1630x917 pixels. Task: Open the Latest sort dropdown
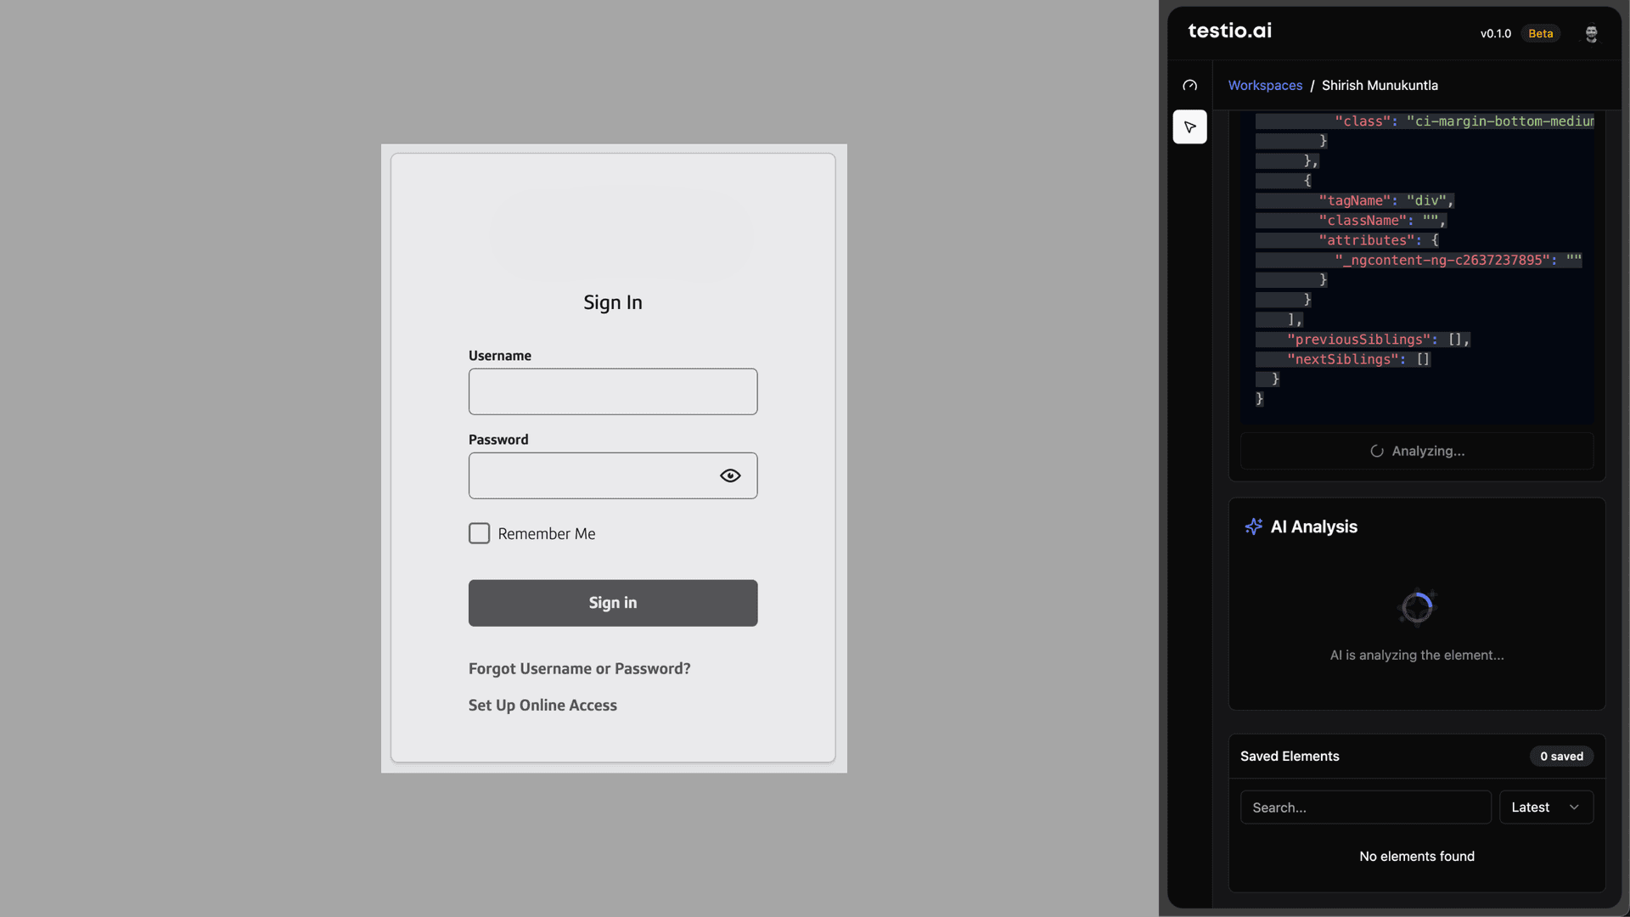tap(1545, 807)
